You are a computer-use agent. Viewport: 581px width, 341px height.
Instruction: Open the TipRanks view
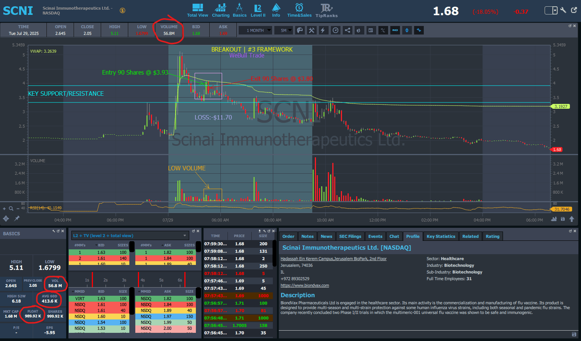tap(326, 10)
